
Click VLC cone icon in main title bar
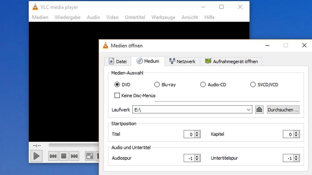(35, 7)
